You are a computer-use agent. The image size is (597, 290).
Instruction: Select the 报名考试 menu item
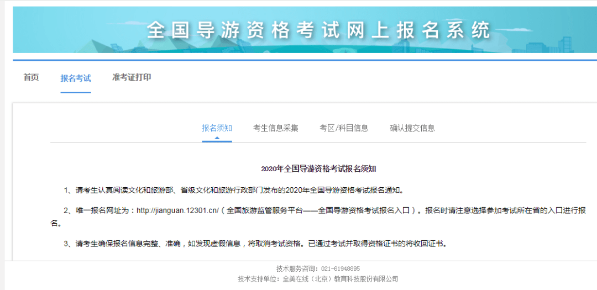pyautogui.click(x=76, y=78)
